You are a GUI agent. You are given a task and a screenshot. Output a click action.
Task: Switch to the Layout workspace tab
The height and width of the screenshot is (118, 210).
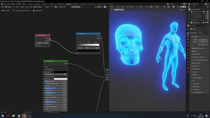click(x=31, y=4)
